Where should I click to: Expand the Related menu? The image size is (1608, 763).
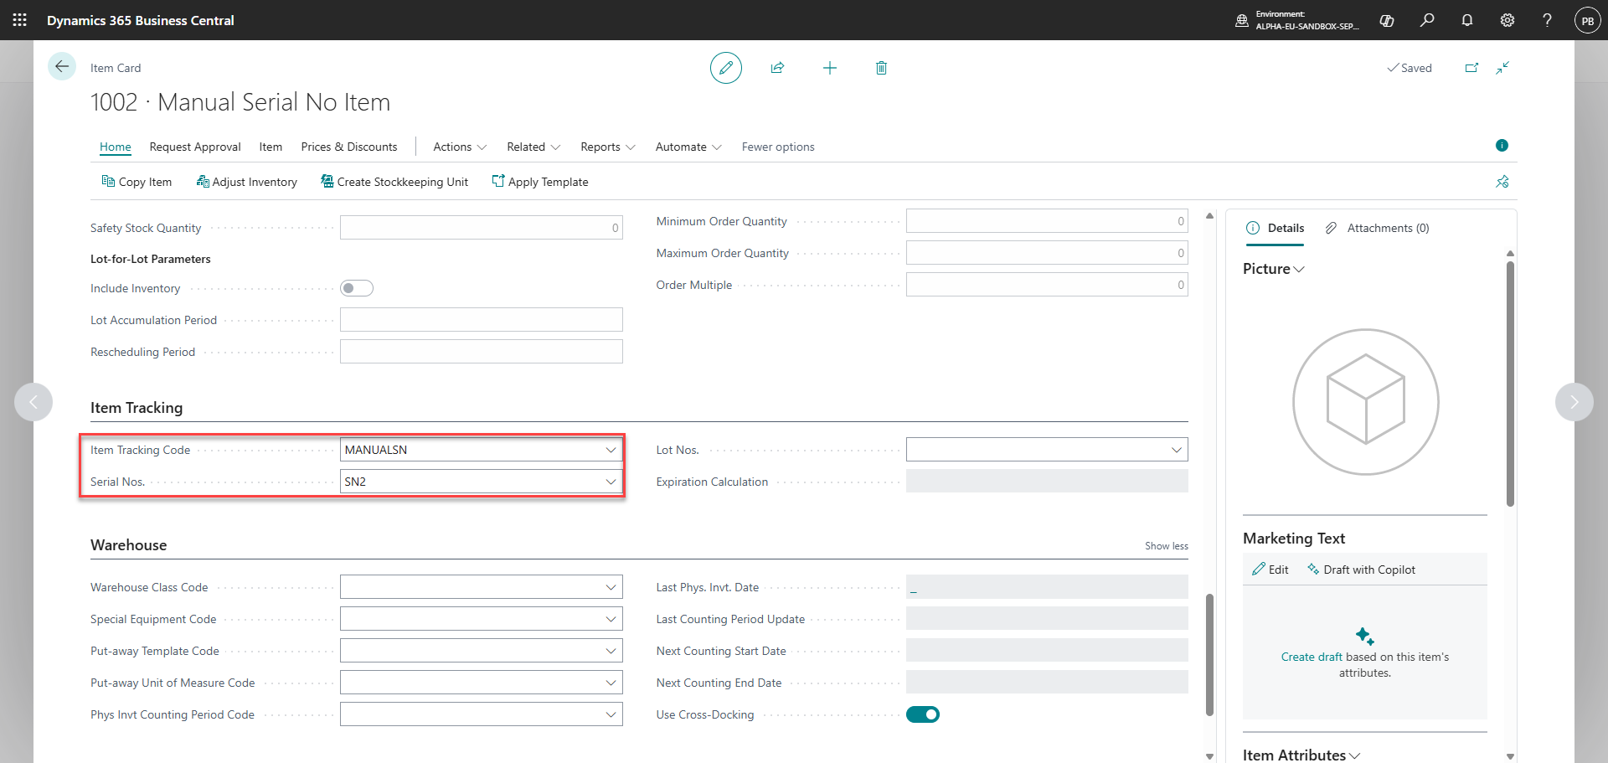(x=533, y=147)
